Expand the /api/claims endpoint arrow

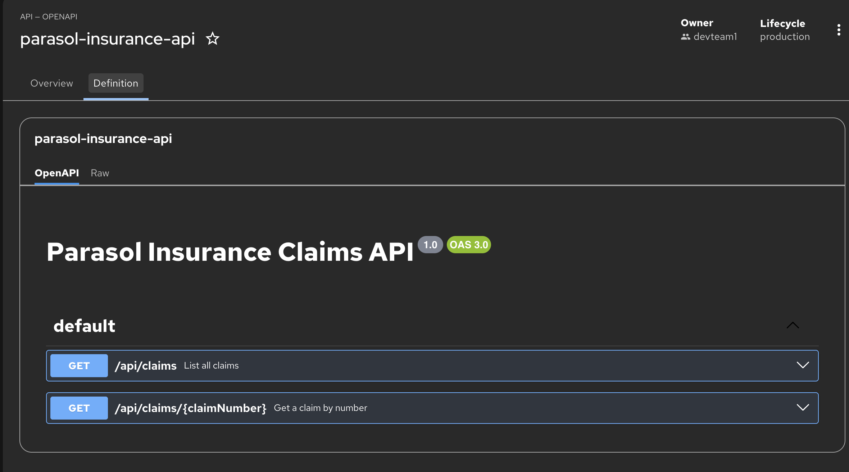(x=803, y=365)
